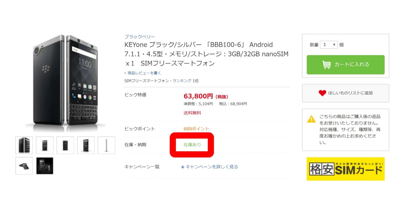This screenshot has height=222, width=395.
Task: Select the phone back view thumbnail
Action: tap(65, 145)
